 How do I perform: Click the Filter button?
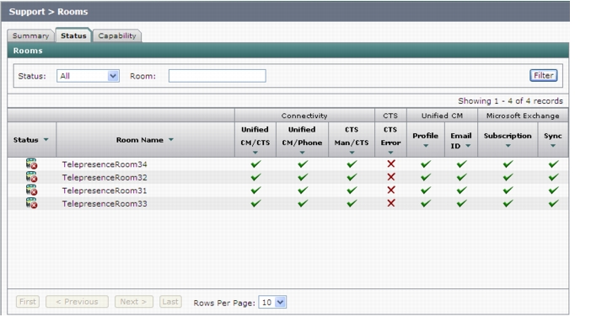[543, 75]
